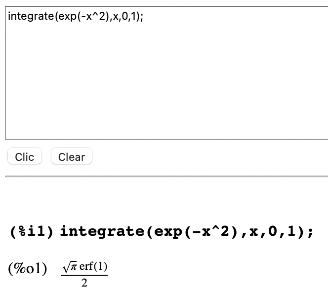Click the (%o1) output label
The height and width of the screenshot is (291, 328).
tap(28, 268)
